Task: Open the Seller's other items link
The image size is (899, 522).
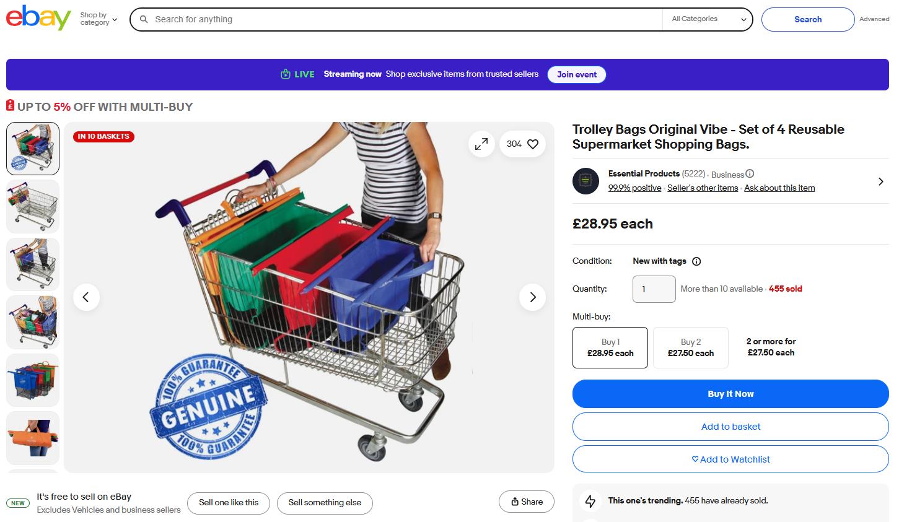Action: [703, 188]
